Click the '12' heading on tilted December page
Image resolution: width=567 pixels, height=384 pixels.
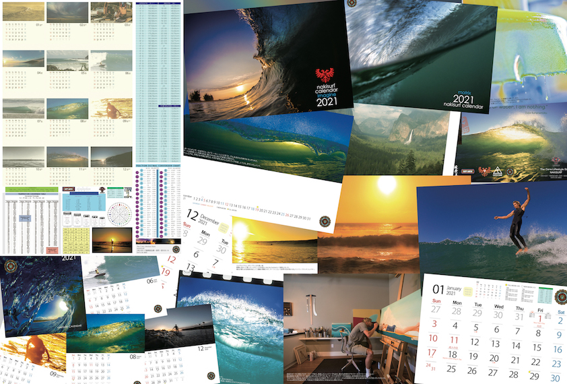point(193,216)
